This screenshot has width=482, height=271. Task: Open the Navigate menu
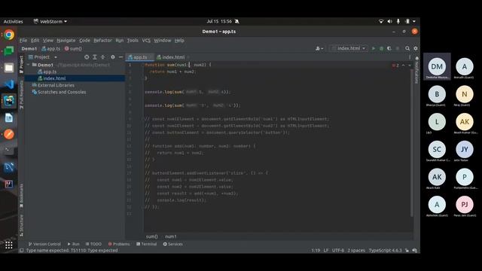pyautogui.click(x=66, y=41)
